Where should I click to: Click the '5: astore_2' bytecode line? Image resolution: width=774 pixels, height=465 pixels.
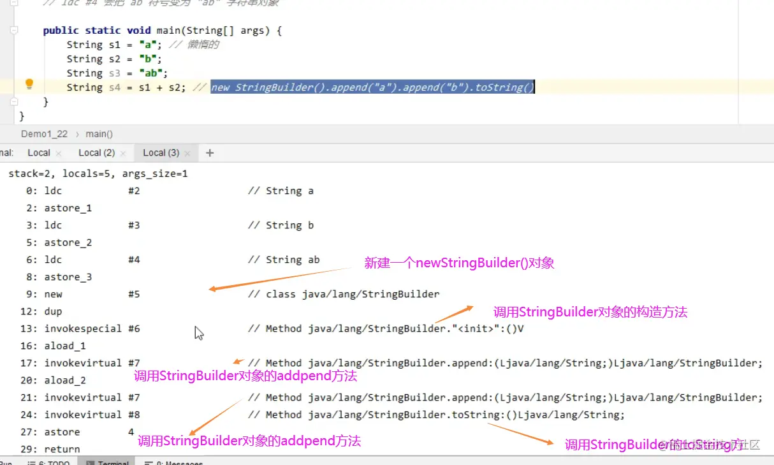(59, 242)
